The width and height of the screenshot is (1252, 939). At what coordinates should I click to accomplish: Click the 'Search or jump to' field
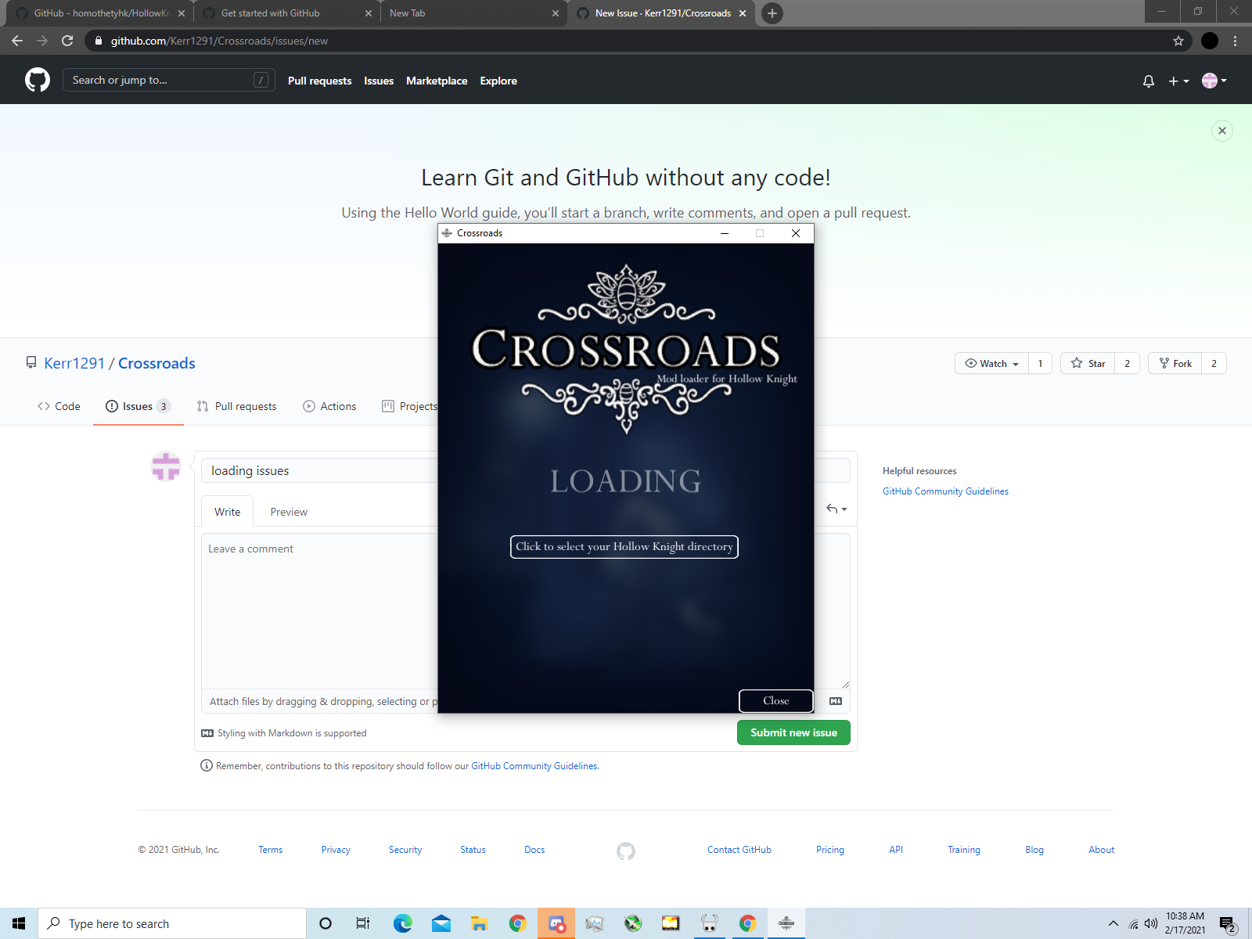point(168,80)
